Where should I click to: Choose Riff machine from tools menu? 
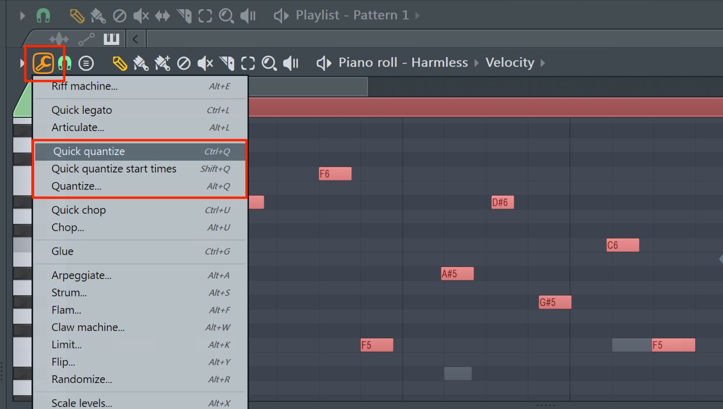point(141,87)
